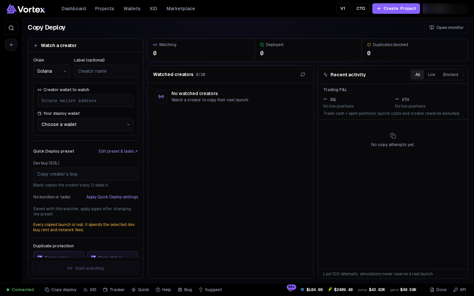Switch to V1 mode
Viewport: 474px width, 296px height.
pyautogui.click(x=343, y=9)
